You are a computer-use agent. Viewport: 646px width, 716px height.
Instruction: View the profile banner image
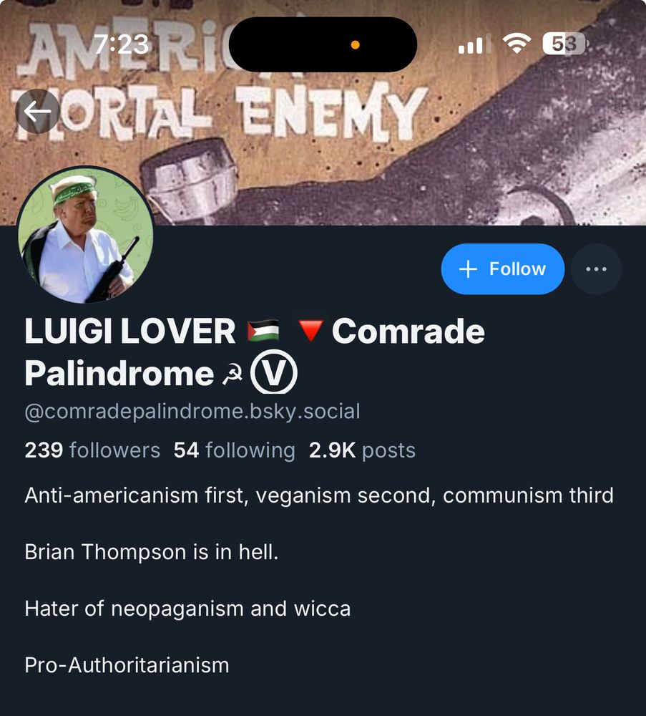tap(323, 112)
